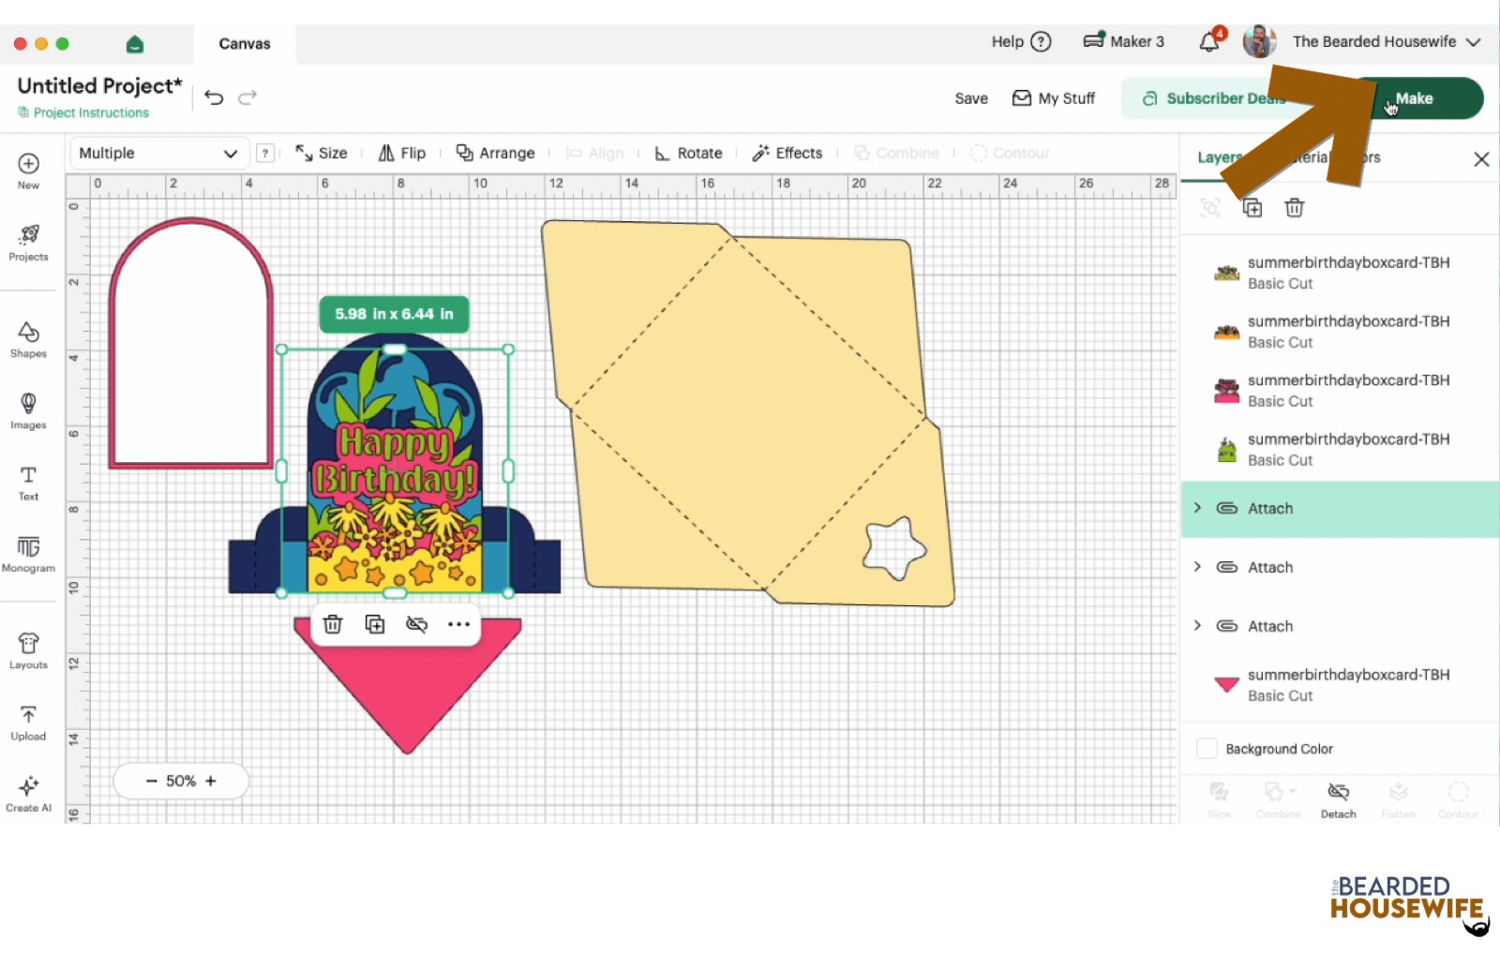Open the Flip options

pyautogui.click(x=402, y=153)
